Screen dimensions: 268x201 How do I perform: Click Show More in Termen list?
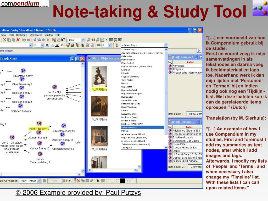[194, 114]
